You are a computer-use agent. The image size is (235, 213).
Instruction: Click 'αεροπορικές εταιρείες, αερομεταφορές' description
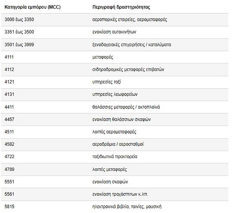pyautogui.click(x=130, y=19)
